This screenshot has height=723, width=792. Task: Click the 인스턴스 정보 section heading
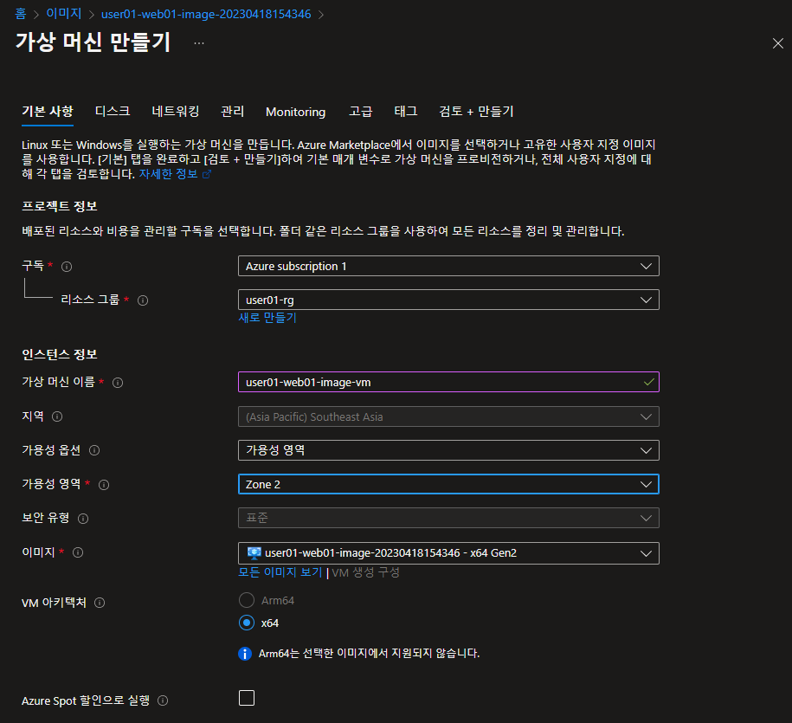point(60,355)
